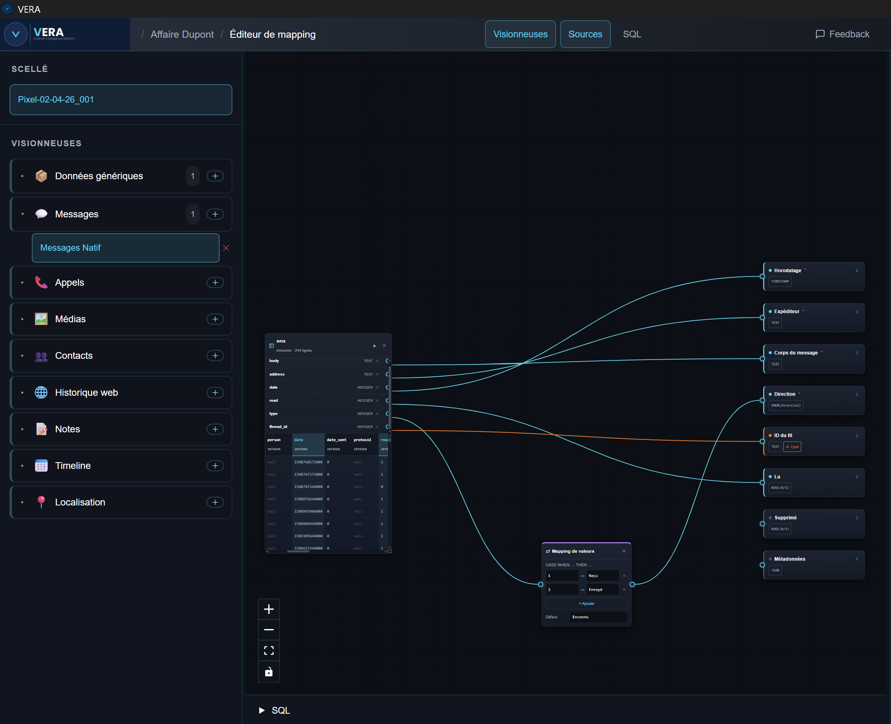
Task: Delete the Reçu mapping row
Action: (624, 576)
